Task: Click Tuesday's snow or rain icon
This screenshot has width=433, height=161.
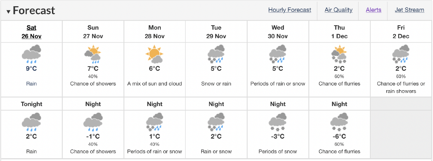Action: [216, 54]
